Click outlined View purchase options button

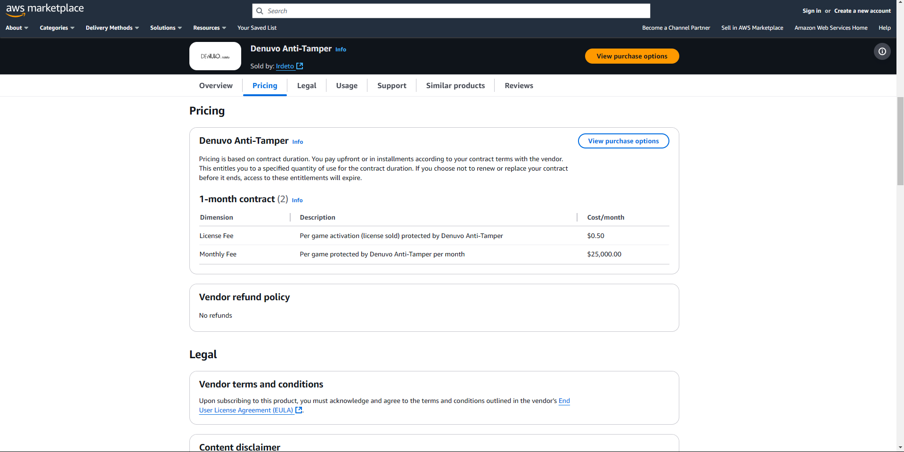(624, 141)
